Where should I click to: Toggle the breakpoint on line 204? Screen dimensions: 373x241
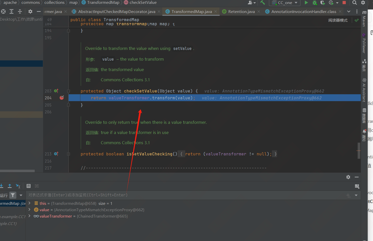point(62,98)
